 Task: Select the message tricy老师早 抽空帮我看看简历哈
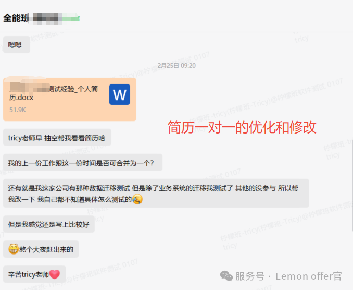[57, 137]
